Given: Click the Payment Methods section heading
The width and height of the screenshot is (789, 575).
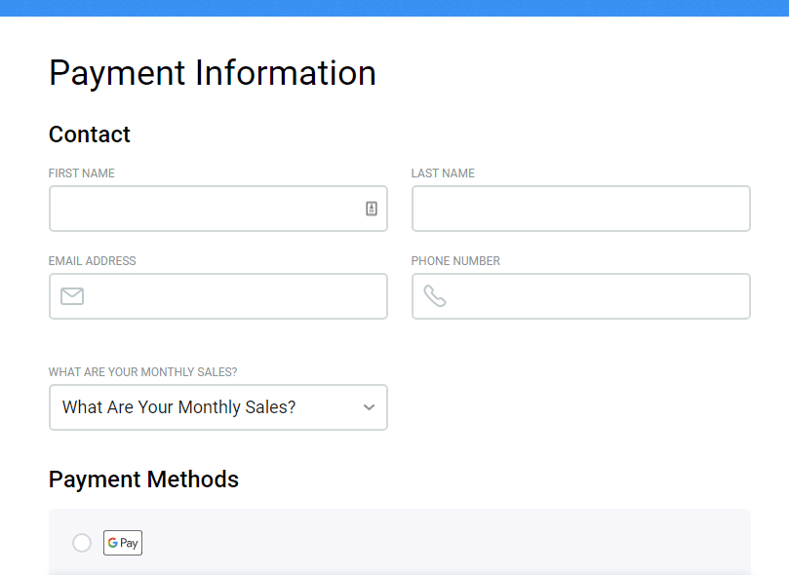Looking at the screenshot, I should 143,479.
